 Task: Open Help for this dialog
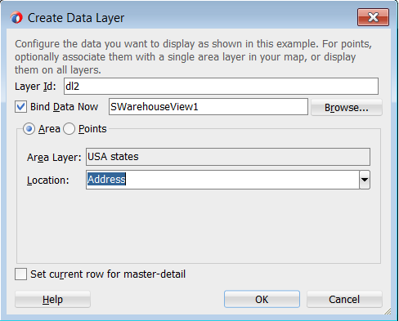coord(52,299)
